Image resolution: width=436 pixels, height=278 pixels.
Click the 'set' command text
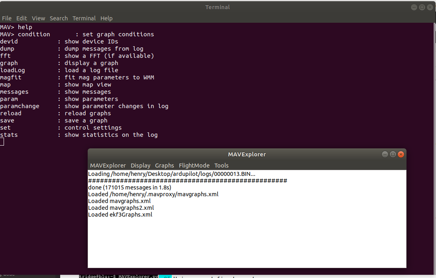click(x=5, y=128)
